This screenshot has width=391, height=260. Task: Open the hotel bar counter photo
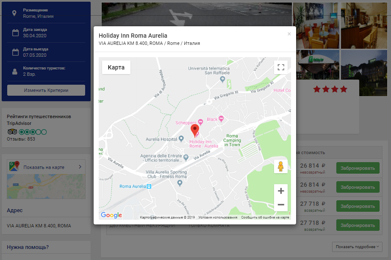364,25
